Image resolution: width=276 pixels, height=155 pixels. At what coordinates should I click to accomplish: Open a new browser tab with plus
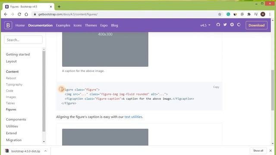click(x=59, y=7)
